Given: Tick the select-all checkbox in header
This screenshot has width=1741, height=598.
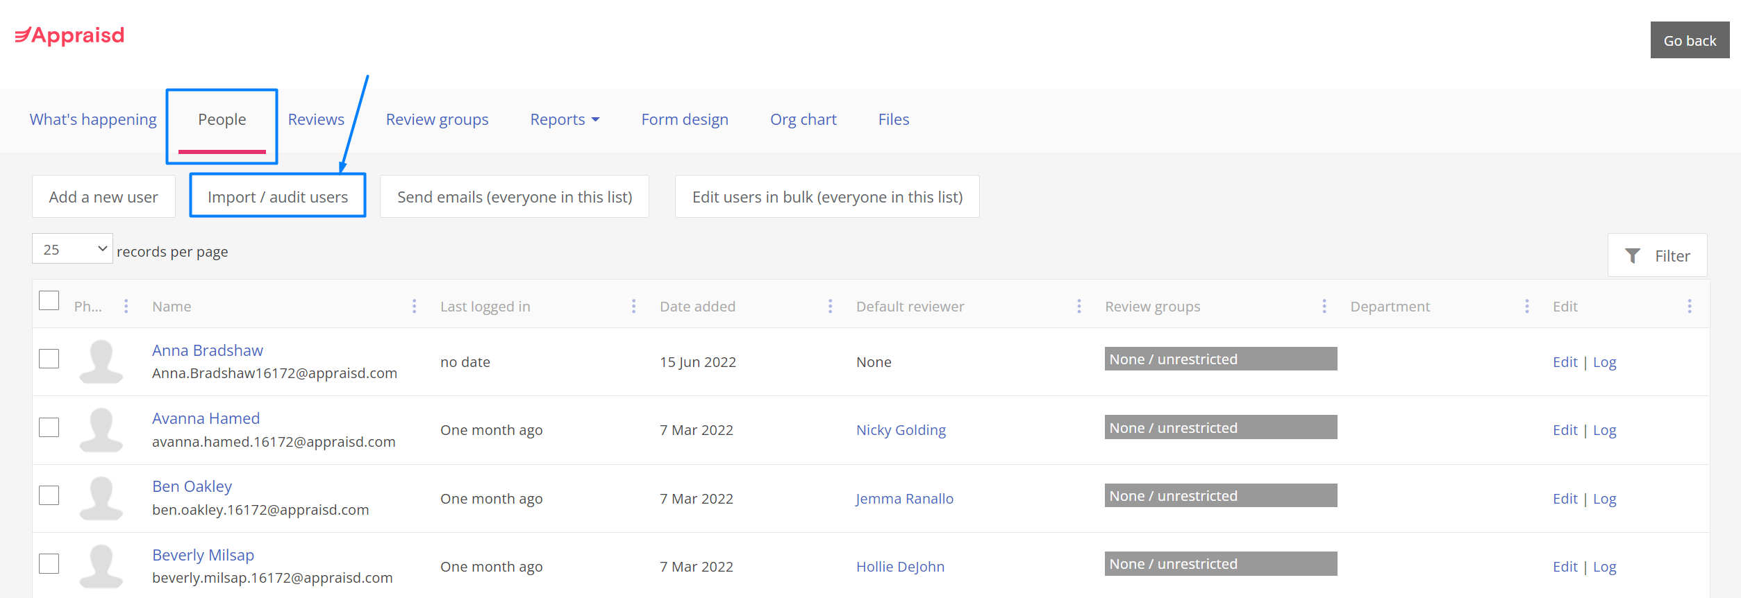Looking at the screenshot, I should tap(49, 300).
